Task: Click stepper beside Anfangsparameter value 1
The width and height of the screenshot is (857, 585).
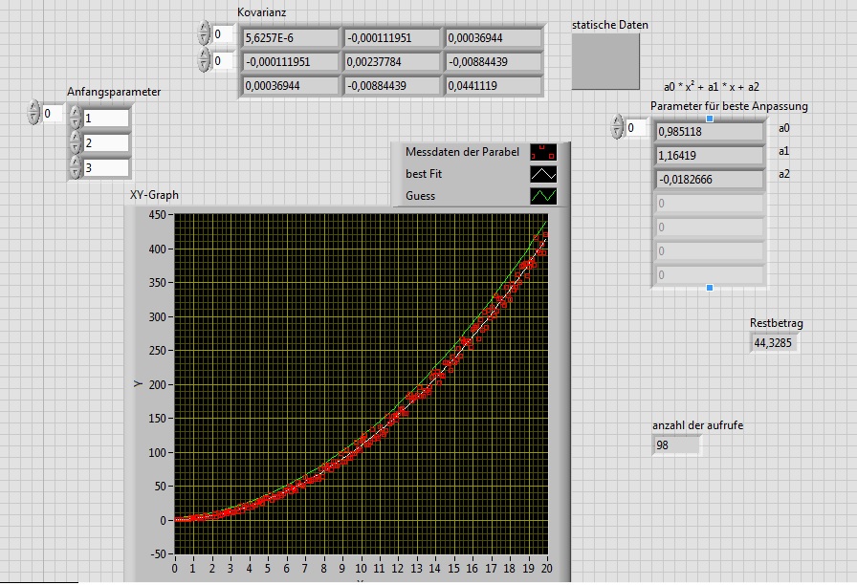Action: click(x=76, y=119)
